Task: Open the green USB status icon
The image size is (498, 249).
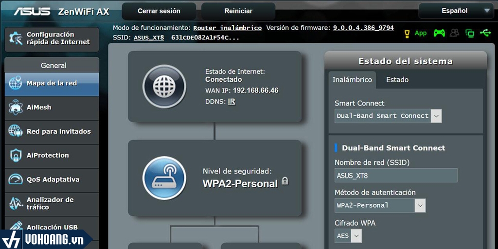Action: pyautogui.click(x=485, y=33)
